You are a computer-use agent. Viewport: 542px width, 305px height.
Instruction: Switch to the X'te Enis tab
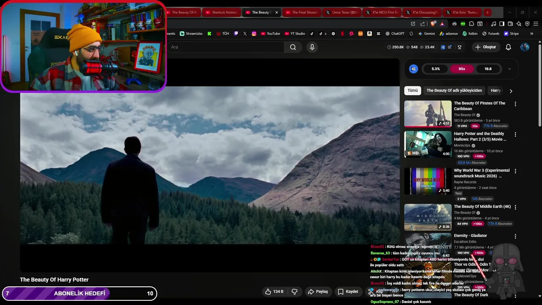[462, 12]
